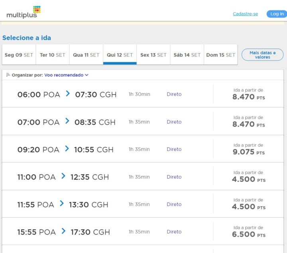This screenshot has width=287, height=253.
Task: Click the arrow chevron in the 06:00 POA flight row
Action: pos(68,93)
